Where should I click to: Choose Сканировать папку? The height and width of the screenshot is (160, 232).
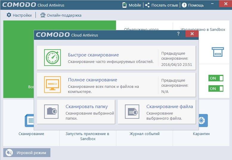click(x=76, y=112)
